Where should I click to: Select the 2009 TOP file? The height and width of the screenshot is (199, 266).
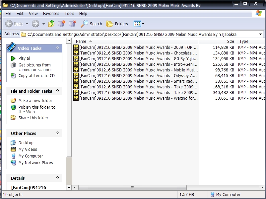click(138, 47)
